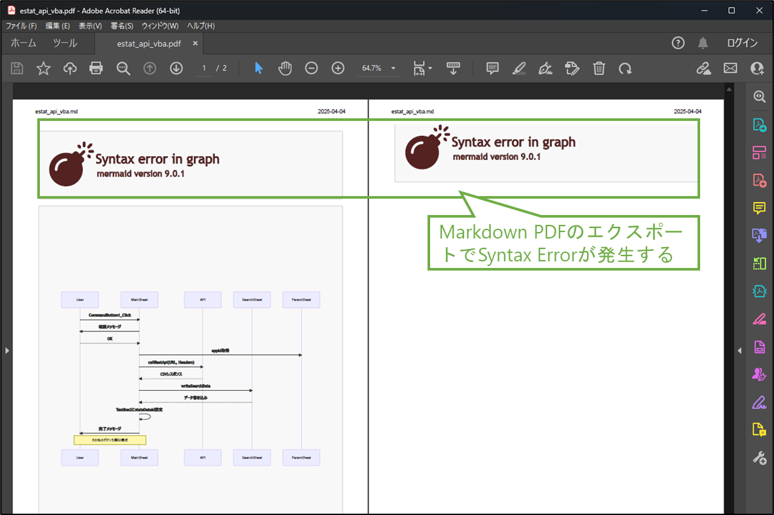Open the 署名(S) menu

[x=122, y=25]
